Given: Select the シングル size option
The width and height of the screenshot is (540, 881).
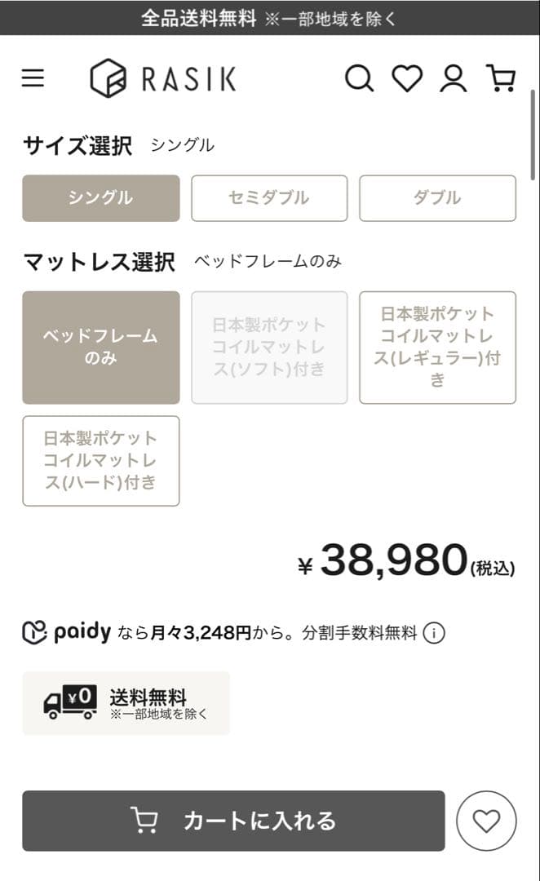Looking at the screenshot, I should [x=100, y=198].
